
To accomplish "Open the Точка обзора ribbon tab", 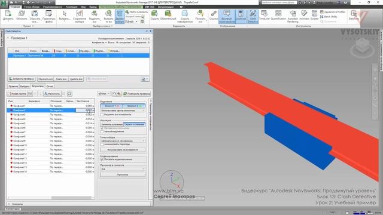I will coord(32,7).
